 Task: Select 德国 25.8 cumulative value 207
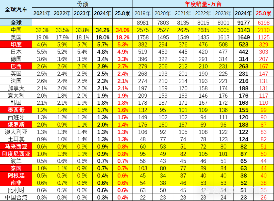264,59
